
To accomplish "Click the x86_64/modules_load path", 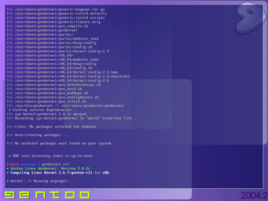I will 52,60.
